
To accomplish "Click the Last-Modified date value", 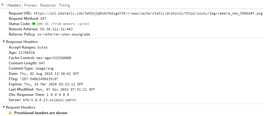I will pos(65,89).
